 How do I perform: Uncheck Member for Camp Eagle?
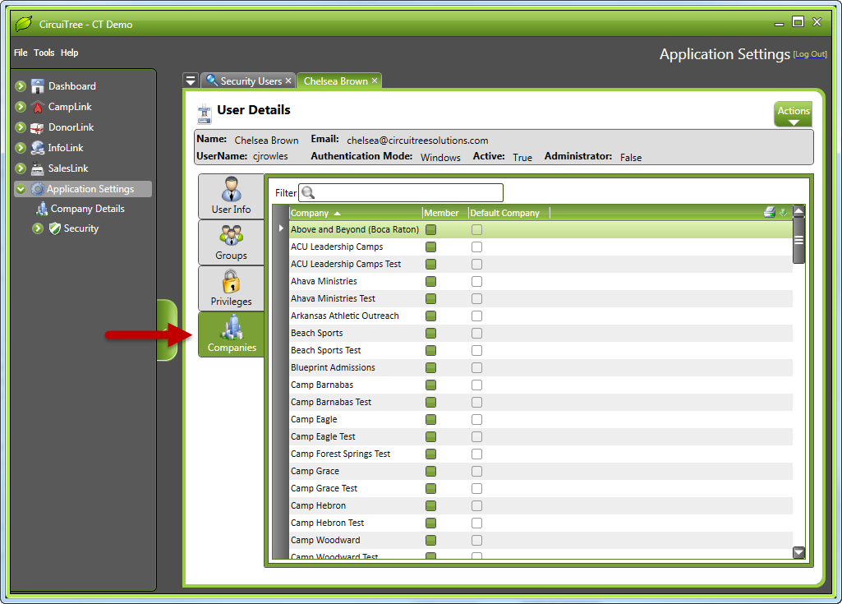[431, 419]
